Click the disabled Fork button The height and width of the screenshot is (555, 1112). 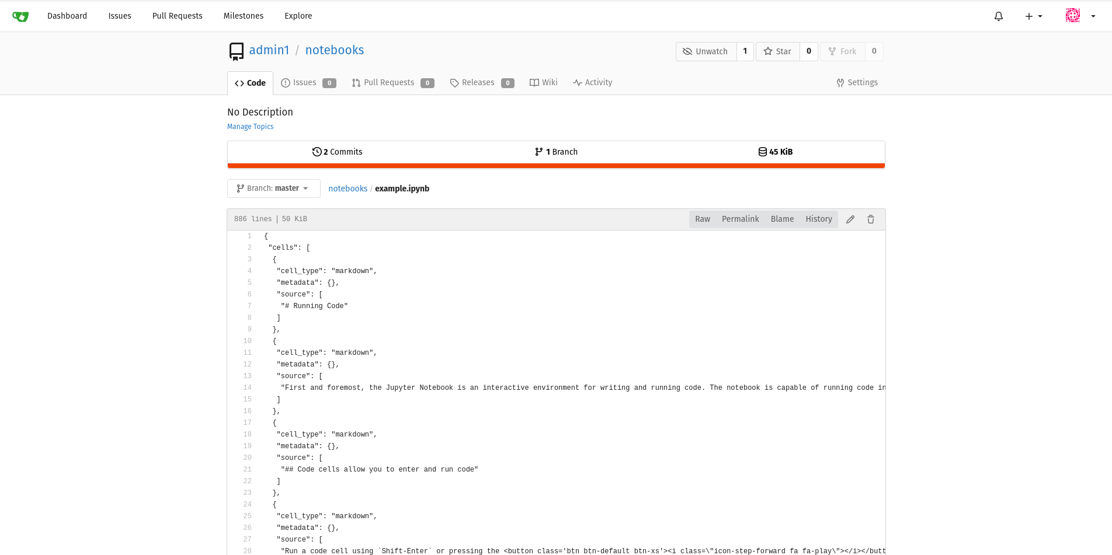click(843, 51)
